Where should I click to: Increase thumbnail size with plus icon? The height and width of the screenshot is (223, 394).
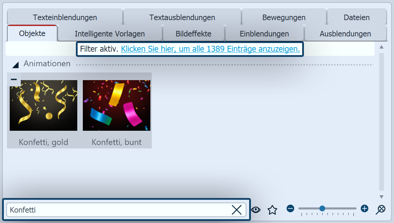pos(364,208)
